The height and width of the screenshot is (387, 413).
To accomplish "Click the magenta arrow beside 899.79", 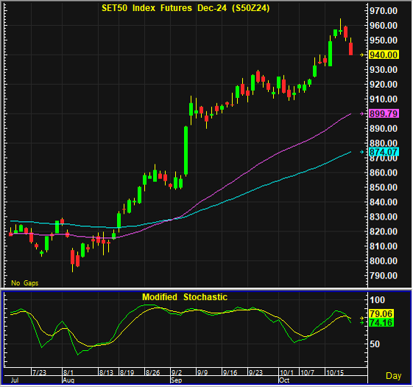I will tap(362, 114).
